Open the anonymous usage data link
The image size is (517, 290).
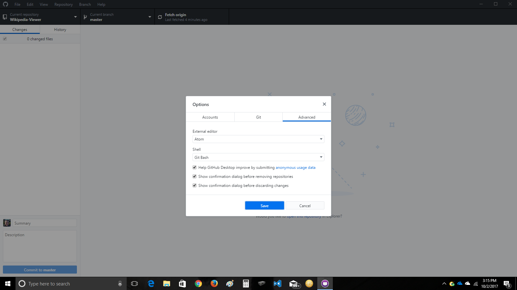(295, 168)
